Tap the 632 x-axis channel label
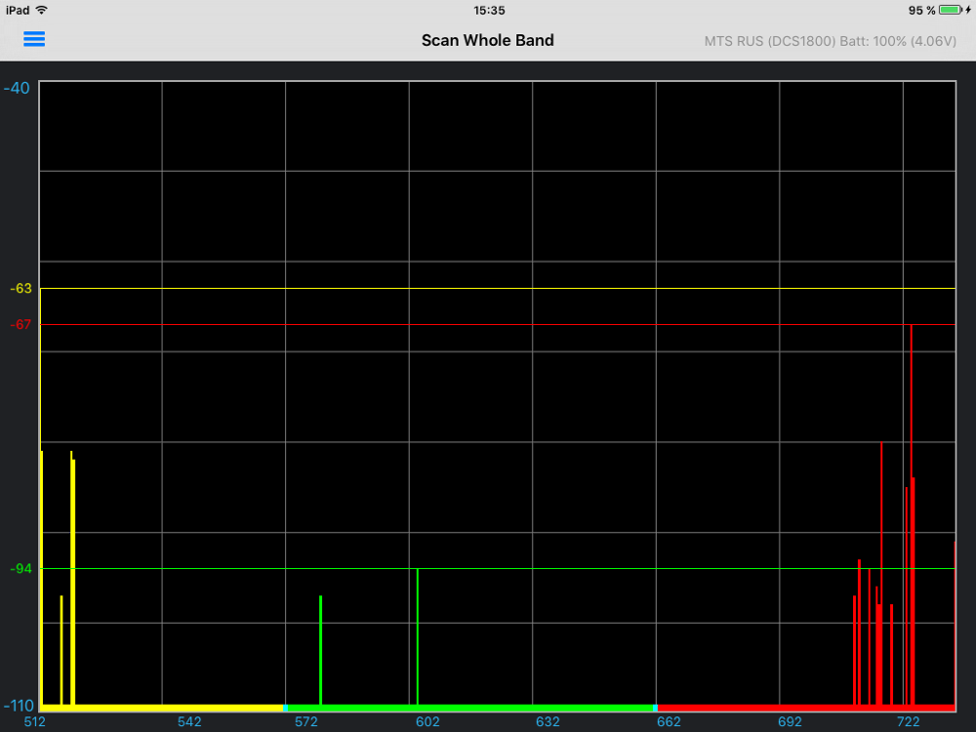976x732 pixels. (x=548, y=722)
